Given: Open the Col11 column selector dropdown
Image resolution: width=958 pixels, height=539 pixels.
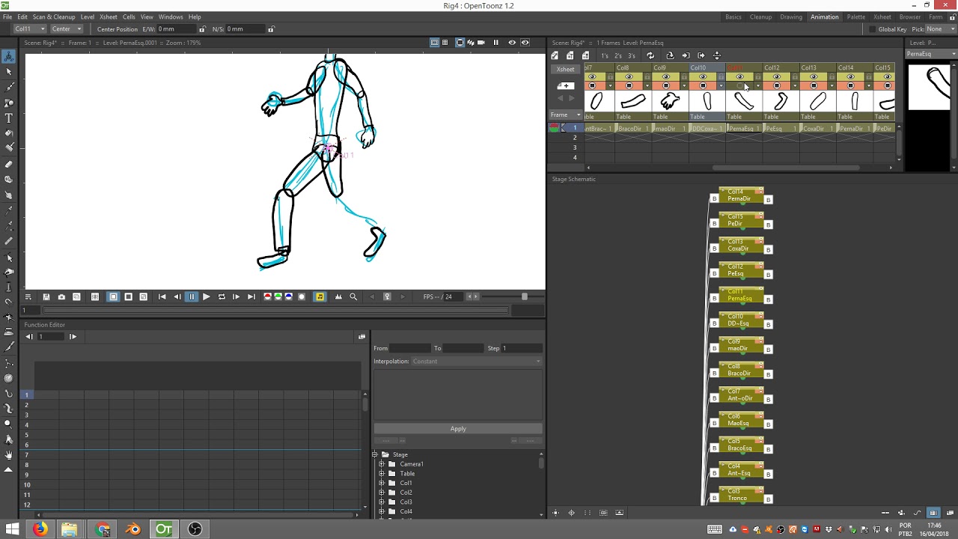Looking at the screenshot, I should [x=30, y=29].
